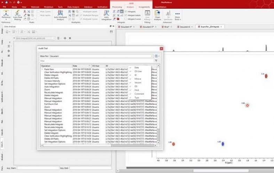
Task: Switch to the Document 4 tab
Action: coord(126,27)
